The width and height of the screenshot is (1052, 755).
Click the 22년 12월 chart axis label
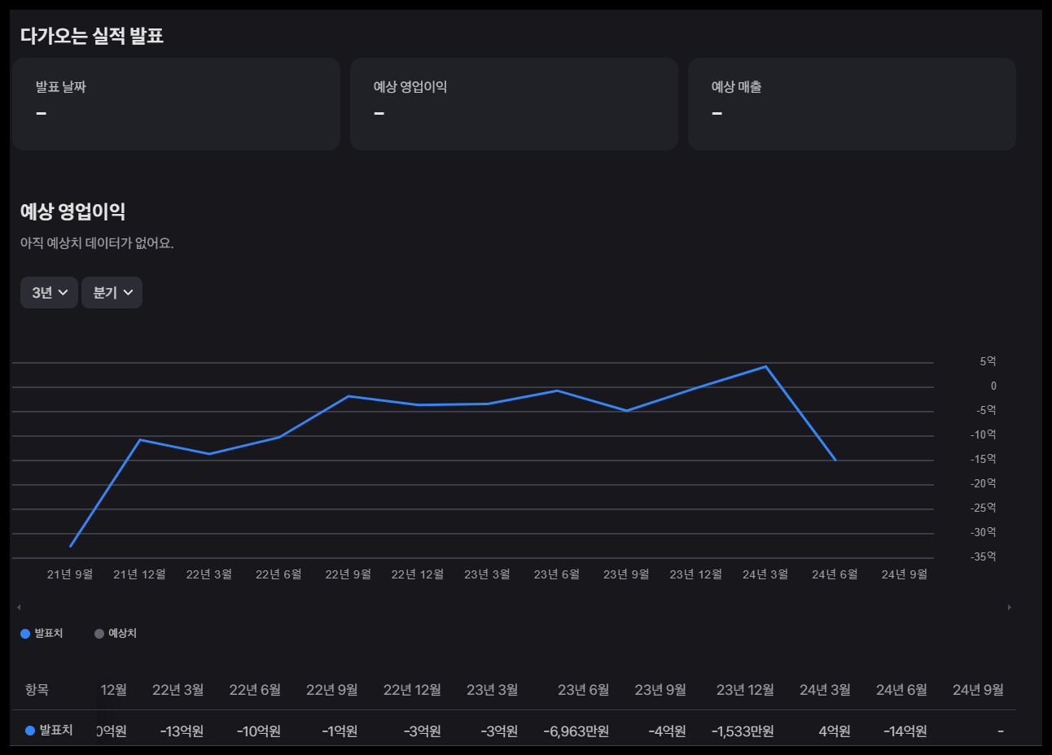click(418, 574)
